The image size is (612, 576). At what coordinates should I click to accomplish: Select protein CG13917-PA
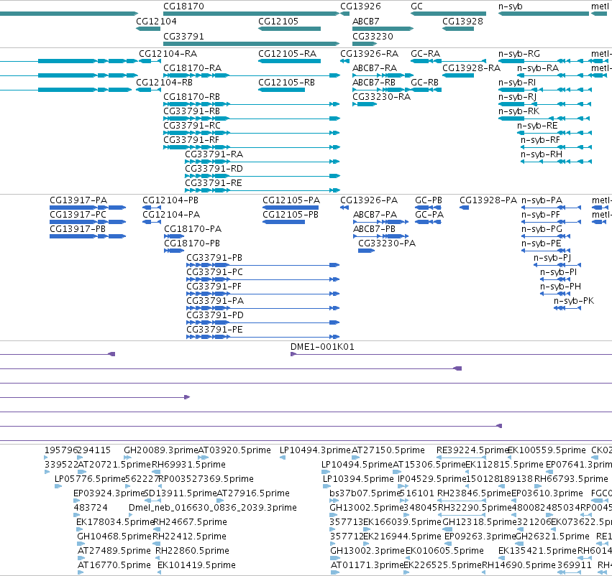(x=88, y=208)
